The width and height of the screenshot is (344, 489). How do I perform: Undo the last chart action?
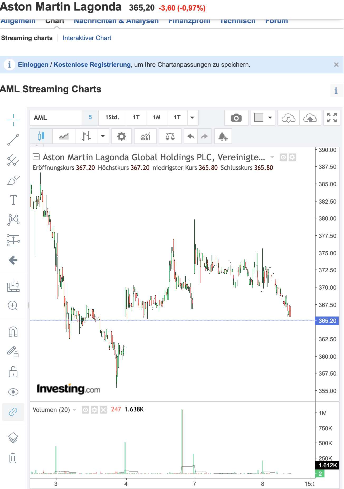[x=191, y=136]
